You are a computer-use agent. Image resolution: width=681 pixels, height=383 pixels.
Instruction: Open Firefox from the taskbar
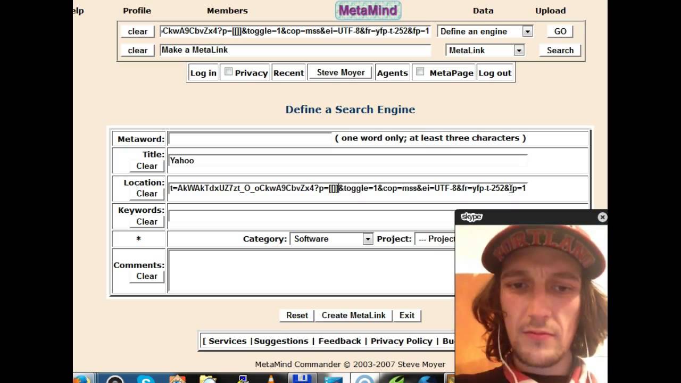pos(82,379)
